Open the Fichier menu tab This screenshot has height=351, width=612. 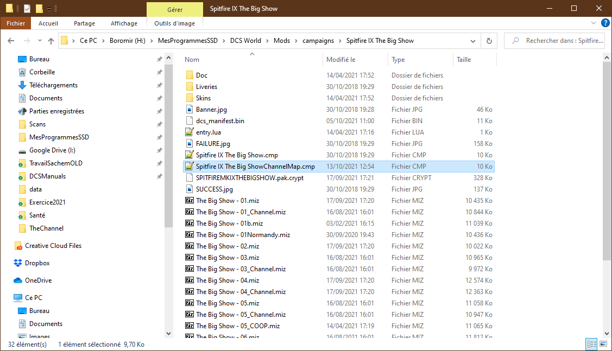16,23
